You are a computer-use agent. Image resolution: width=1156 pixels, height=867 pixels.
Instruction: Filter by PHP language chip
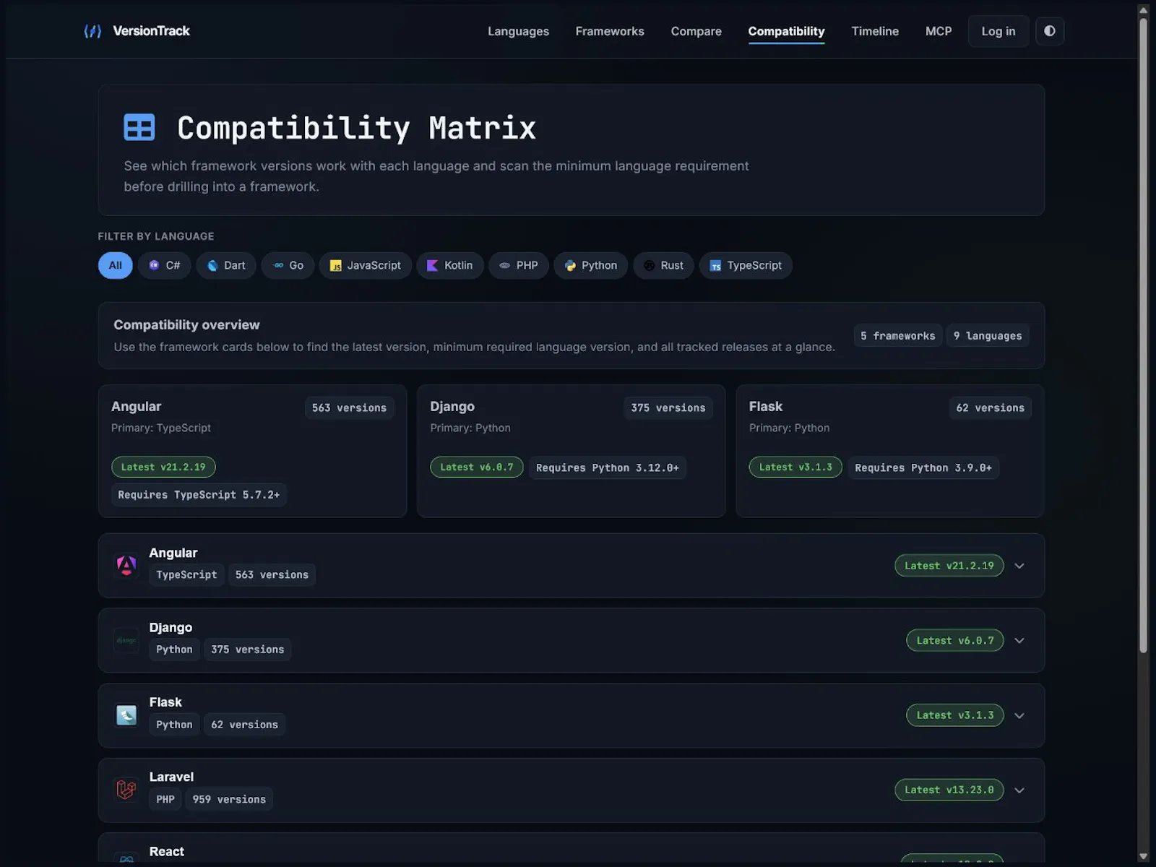click(519, 265)
